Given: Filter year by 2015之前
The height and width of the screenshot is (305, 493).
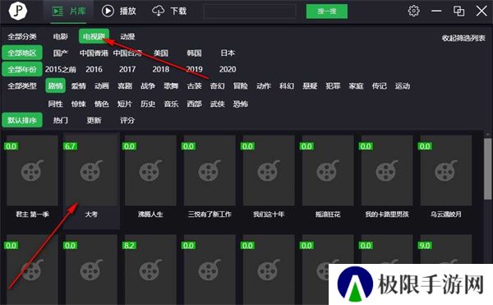Looking at the screenshot, I should (x=60, y=69).
